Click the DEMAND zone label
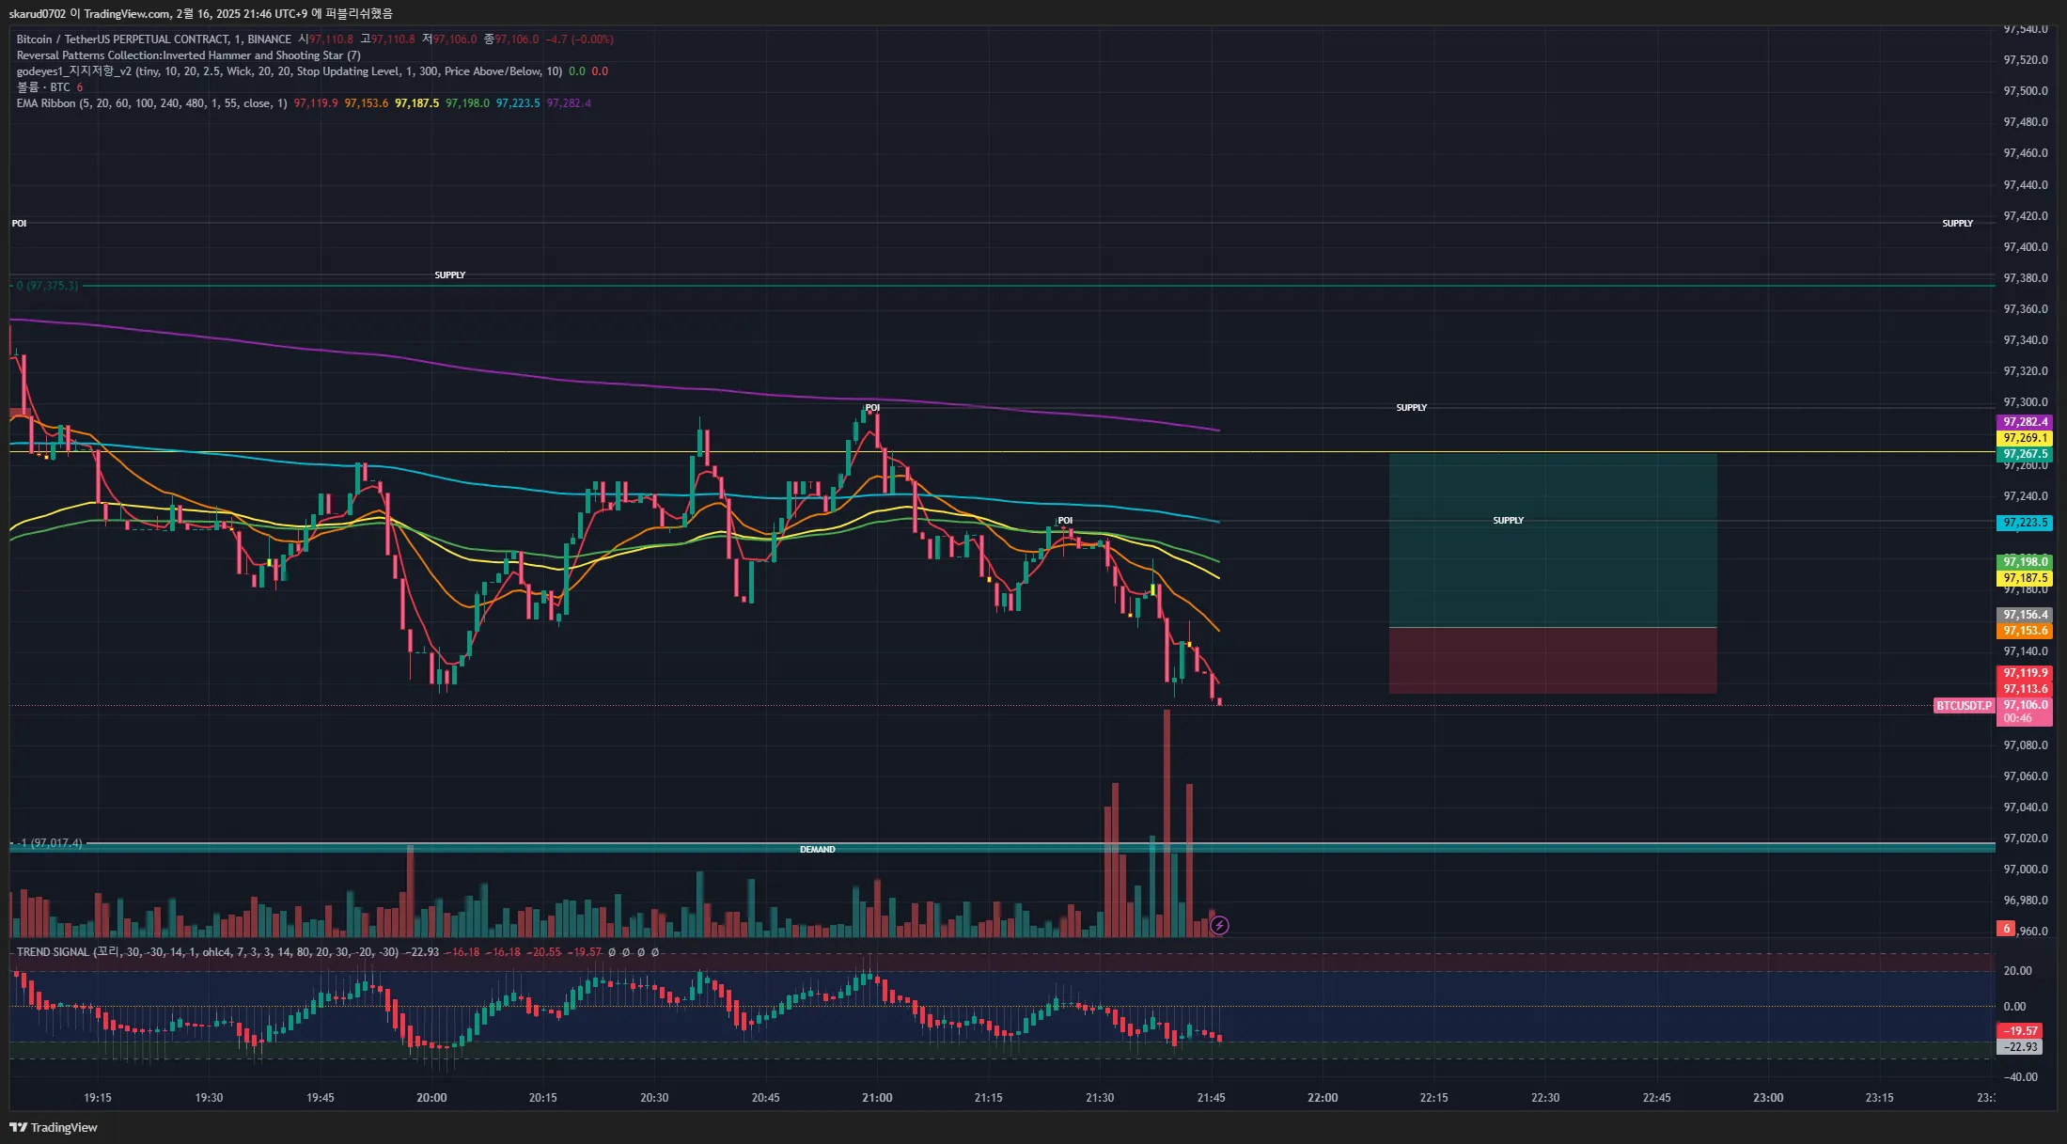2067x1144 pixels. click(x=817, y=850)
